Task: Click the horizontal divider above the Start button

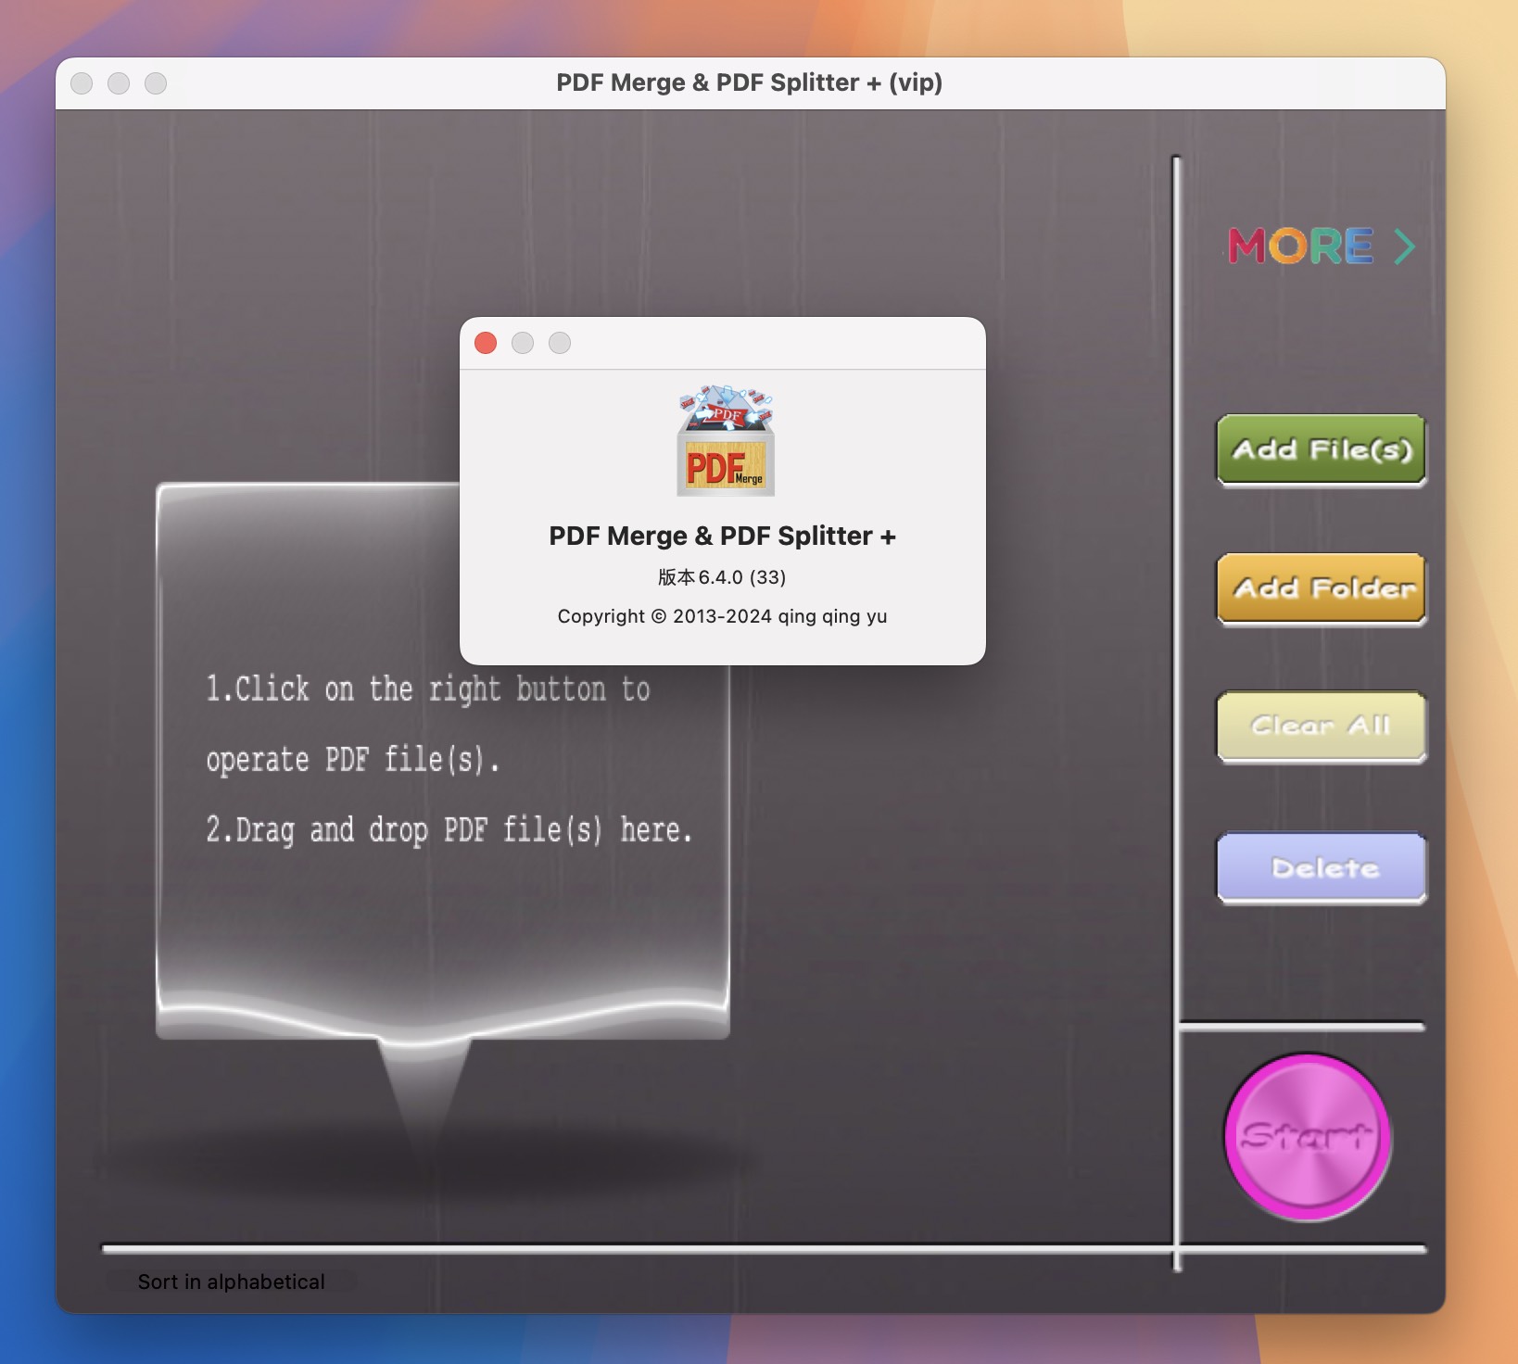Action: [1301, 1026]
